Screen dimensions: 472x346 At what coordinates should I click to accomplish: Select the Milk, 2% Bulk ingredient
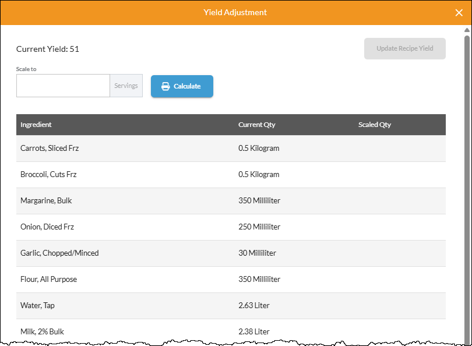[42, 331]
